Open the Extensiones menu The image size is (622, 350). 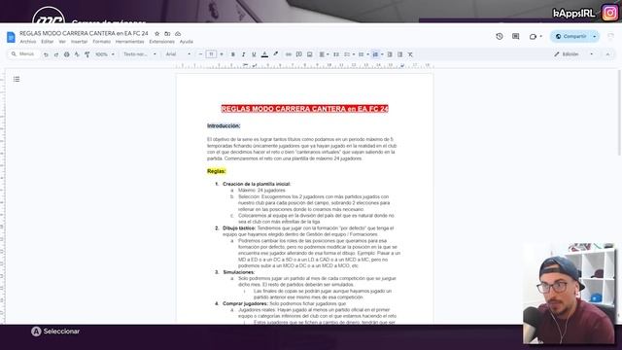(162, 42)
